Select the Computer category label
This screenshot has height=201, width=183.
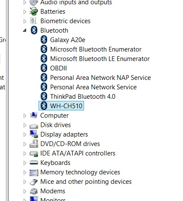tap(54, 116)
